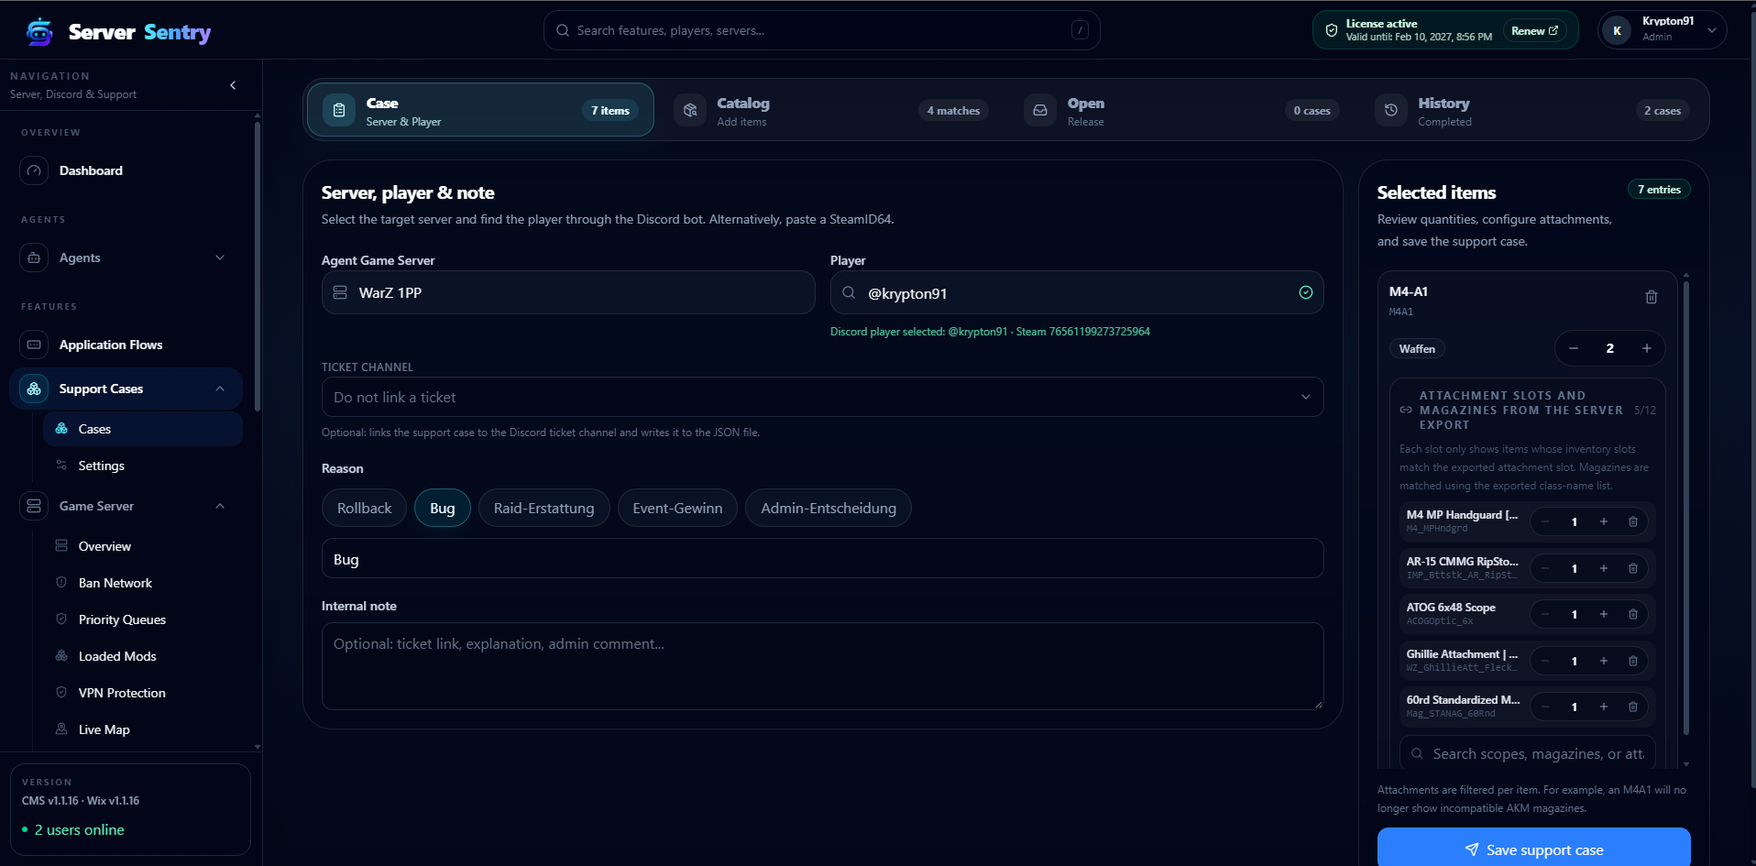Expand the Agents menu
This screenshot has height=866, width=1756.
pyautogui.click(x=126, y=258)
